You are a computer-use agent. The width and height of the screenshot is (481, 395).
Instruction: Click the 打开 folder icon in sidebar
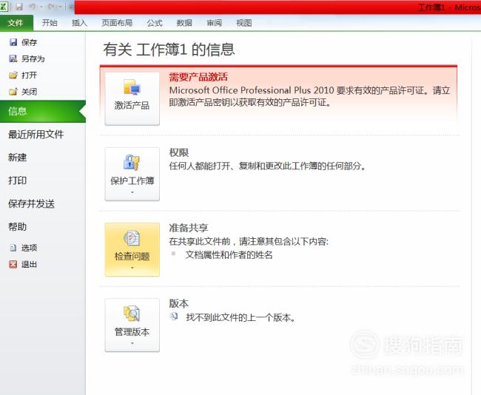tap(13, 75)
